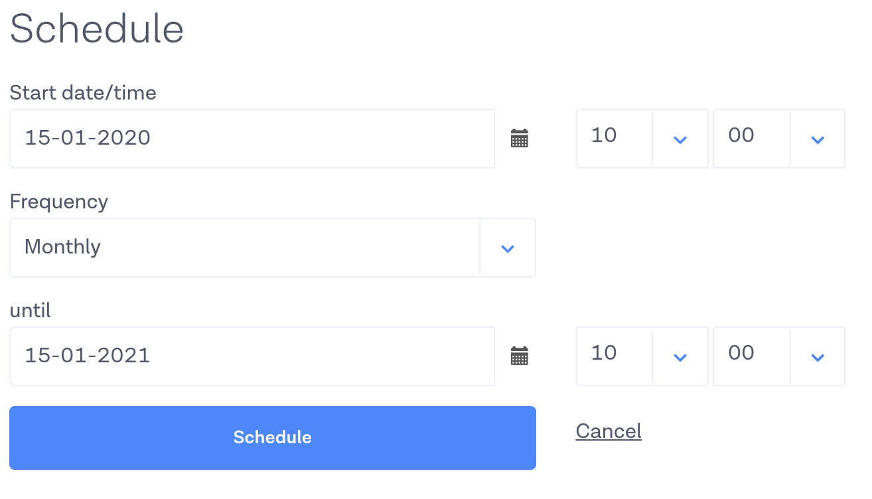Click the until minute value 00
Image resolution: width=872 pixels, height=499 pixels.
[x=741, y=354]
